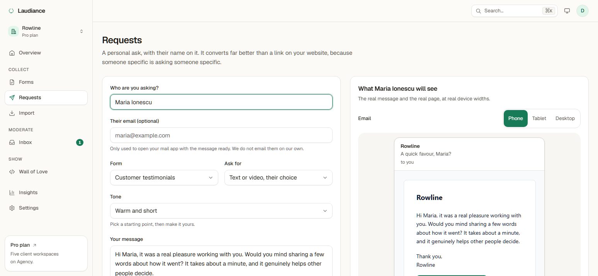This screenshot has height=276, width=598.
Task: Open Wall of Love
Action: pos(46,172)
